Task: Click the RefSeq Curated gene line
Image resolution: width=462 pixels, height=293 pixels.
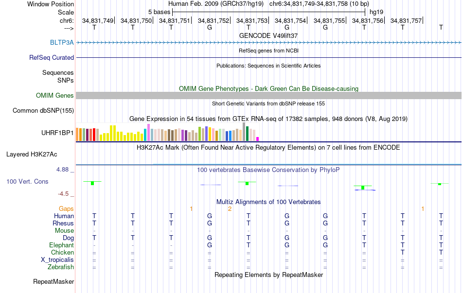Action: click(x=269, y=58)
